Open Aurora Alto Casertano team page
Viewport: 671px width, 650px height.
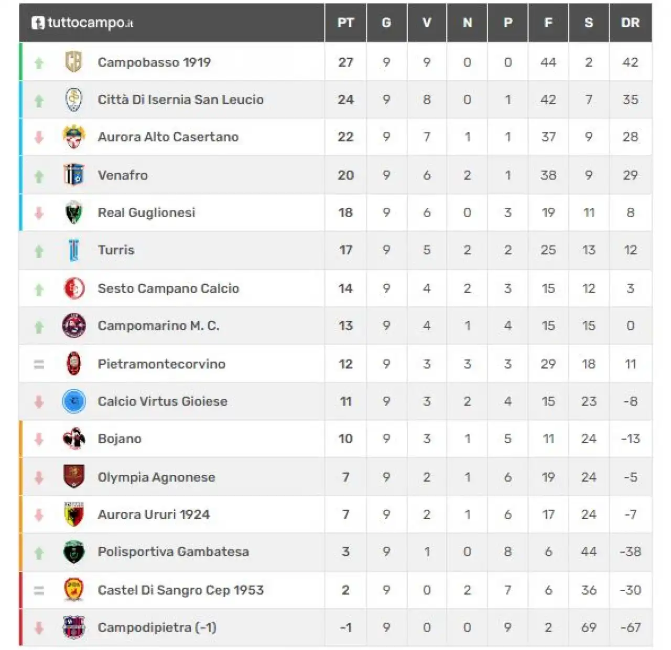(x=168, y=137)
